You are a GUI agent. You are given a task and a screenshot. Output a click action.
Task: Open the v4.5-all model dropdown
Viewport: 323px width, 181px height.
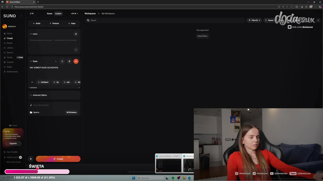click(x=74, y=14)
